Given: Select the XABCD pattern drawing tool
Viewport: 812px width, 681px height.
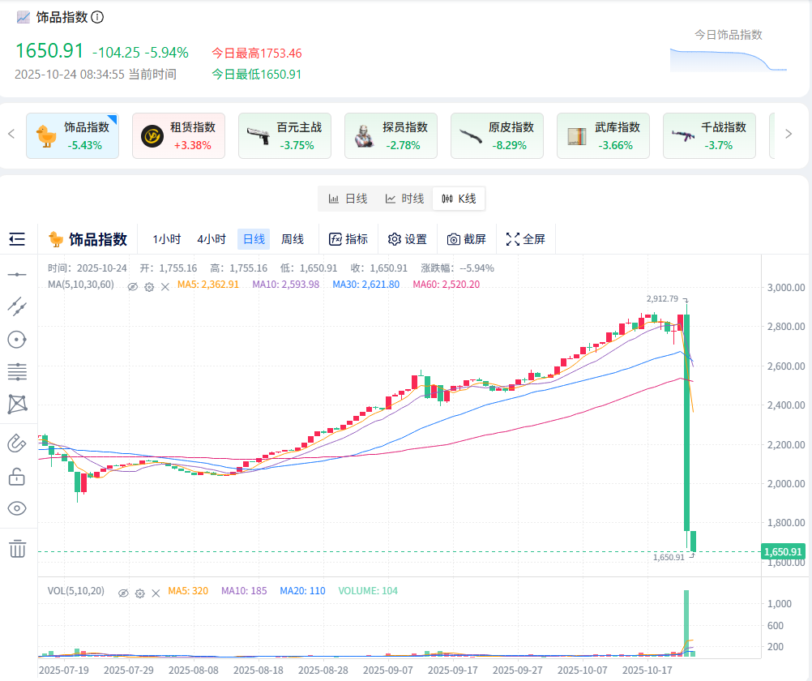Looking at the screenshot, I should click(x=17, y=404).
